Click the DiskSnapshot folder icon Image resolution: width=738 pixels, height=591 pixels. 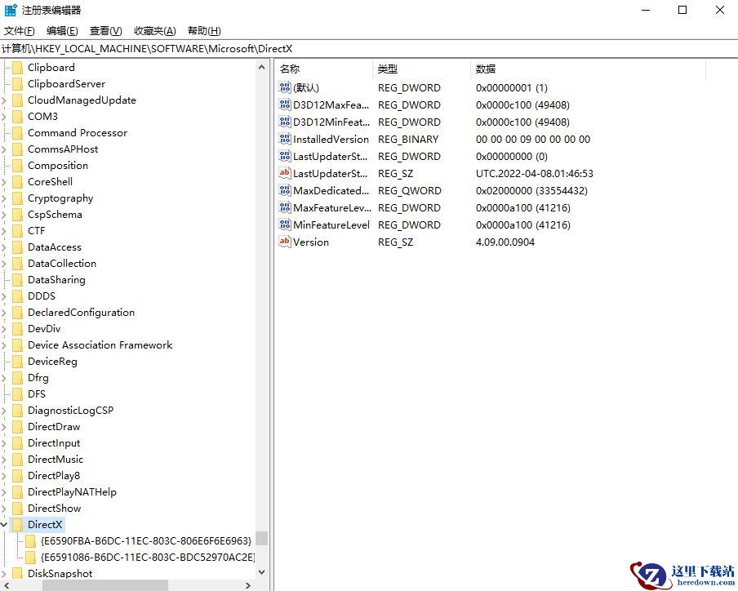click(17, 574)
